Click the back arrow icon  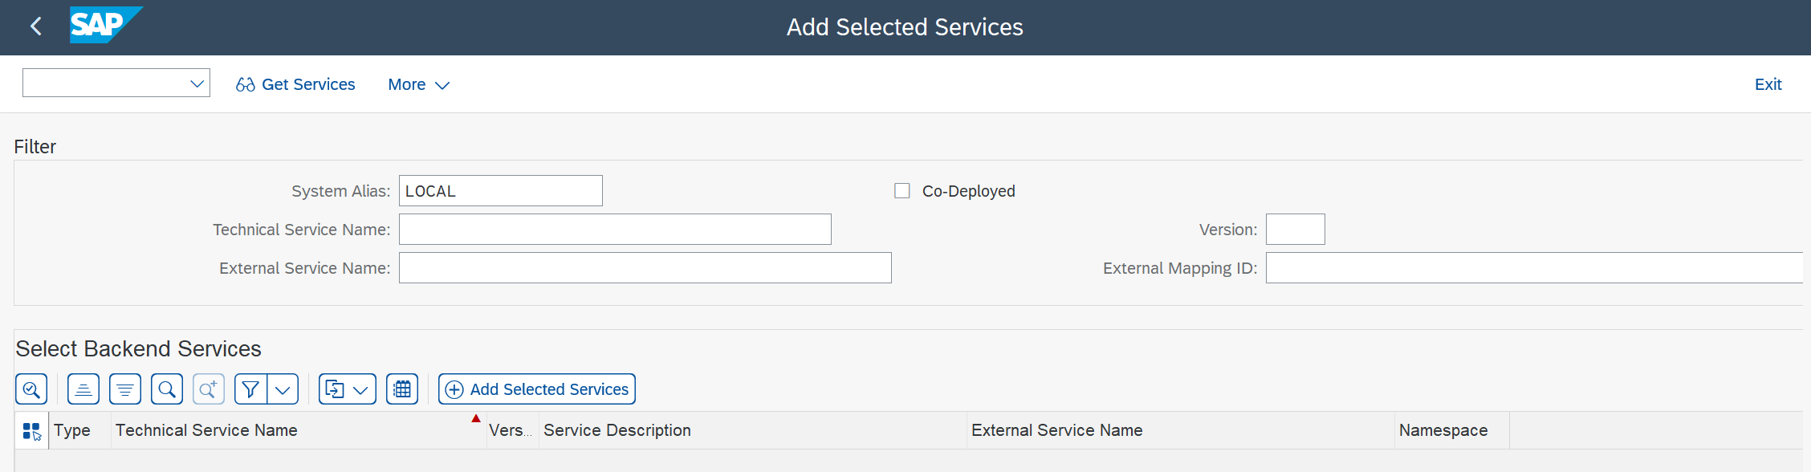tap(36, 26)
